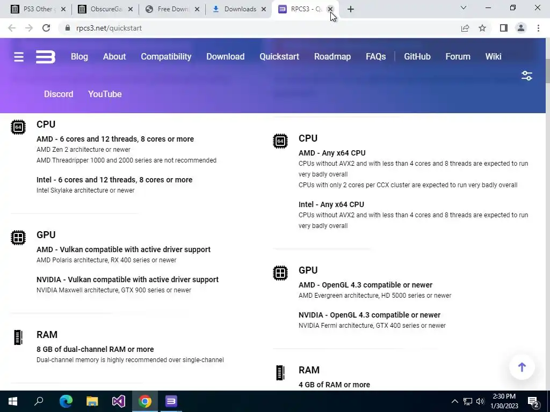Image resolution: width=550 pixels, height=412 pixels.
Task: Open the Quickstart nav link
Action: (279, 57)
